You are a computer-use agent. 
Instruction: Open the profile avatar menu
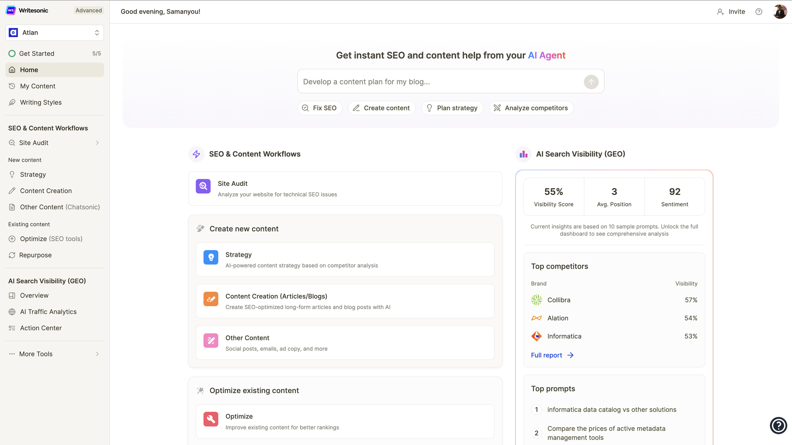(780, 11)
